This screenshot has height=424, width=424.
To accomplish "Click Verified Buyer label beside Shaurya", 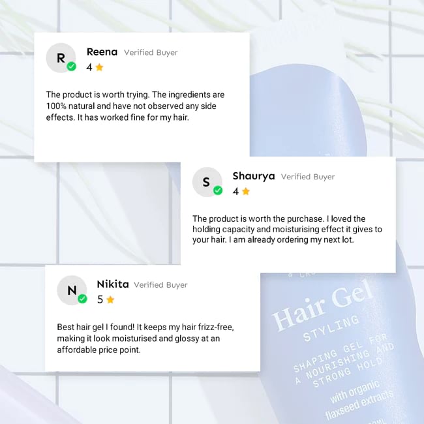I will click(x=308, y=177).
